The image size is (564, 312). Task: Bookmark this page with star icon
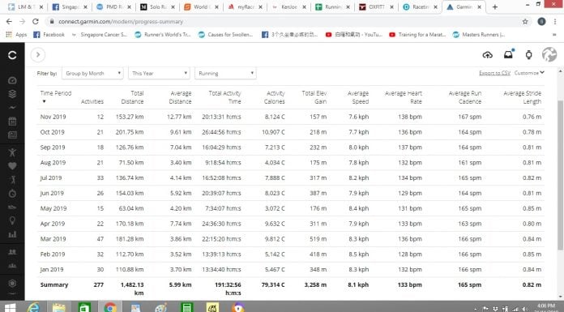pyautogui.click(x=525, y=22)
